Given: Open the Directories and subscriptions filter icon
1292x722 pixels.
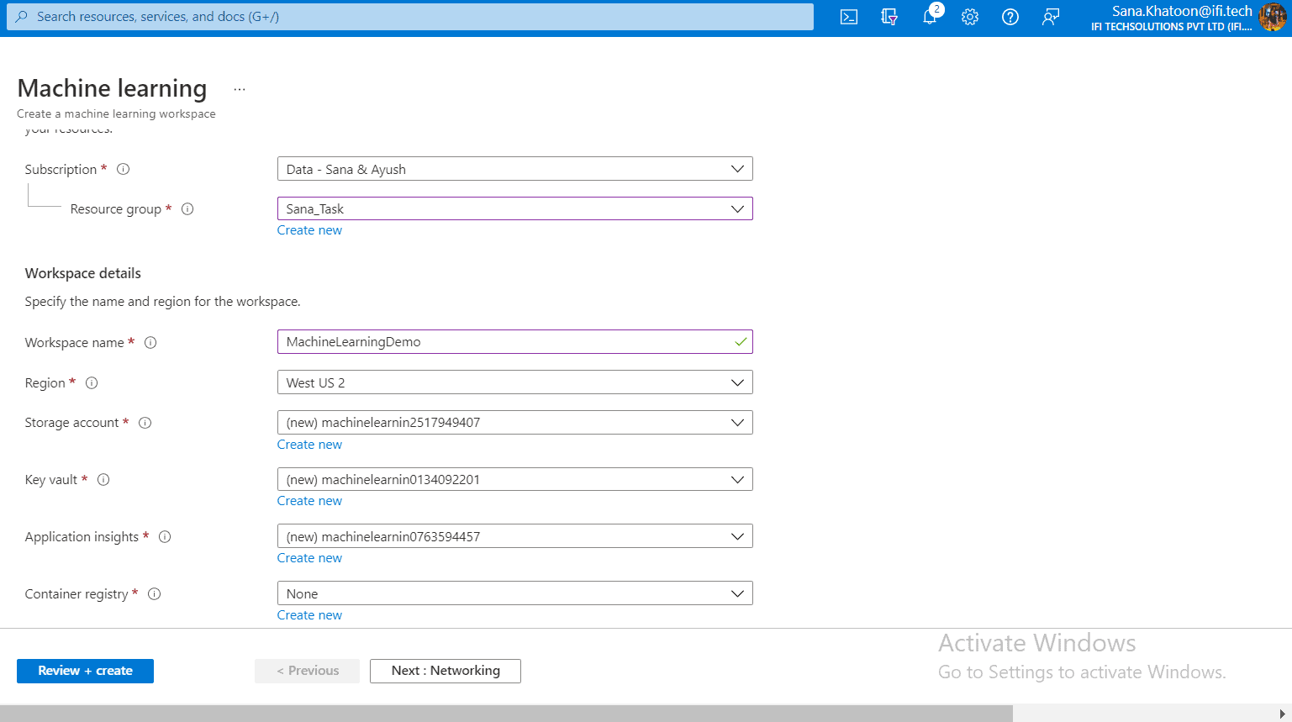Looking at the screenshot, I should pos(889,17).
